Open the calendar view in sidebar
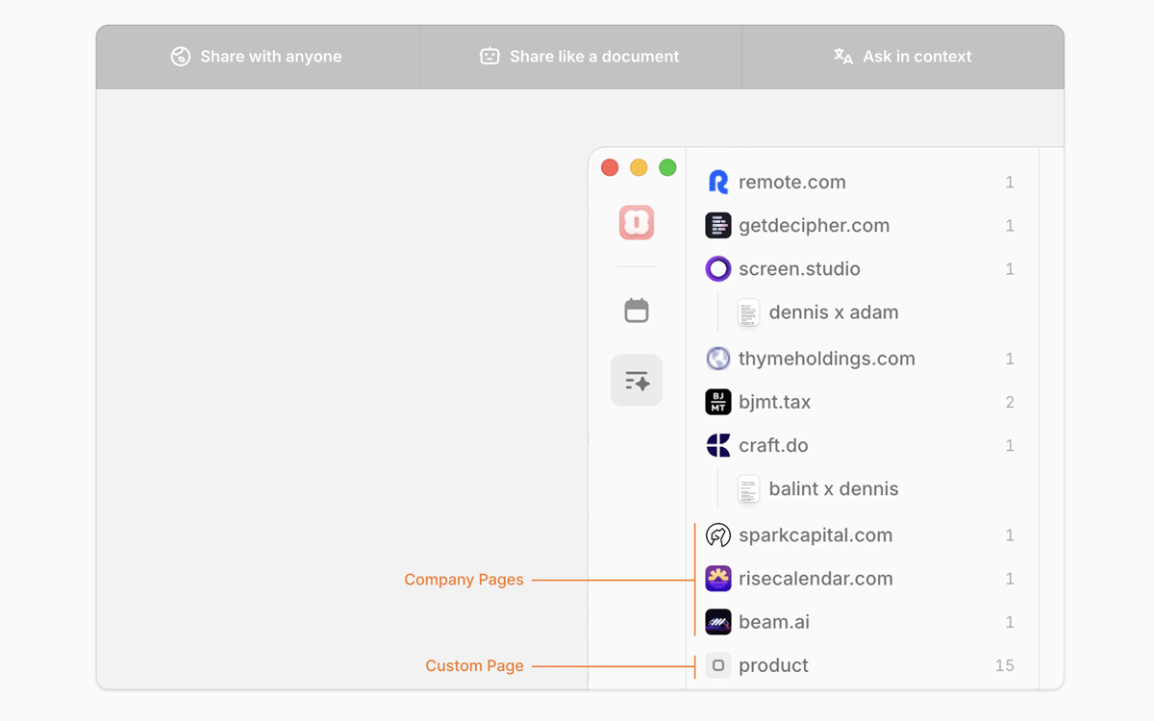This screenshot has height=721, width=1154. [x=637, y=311]
